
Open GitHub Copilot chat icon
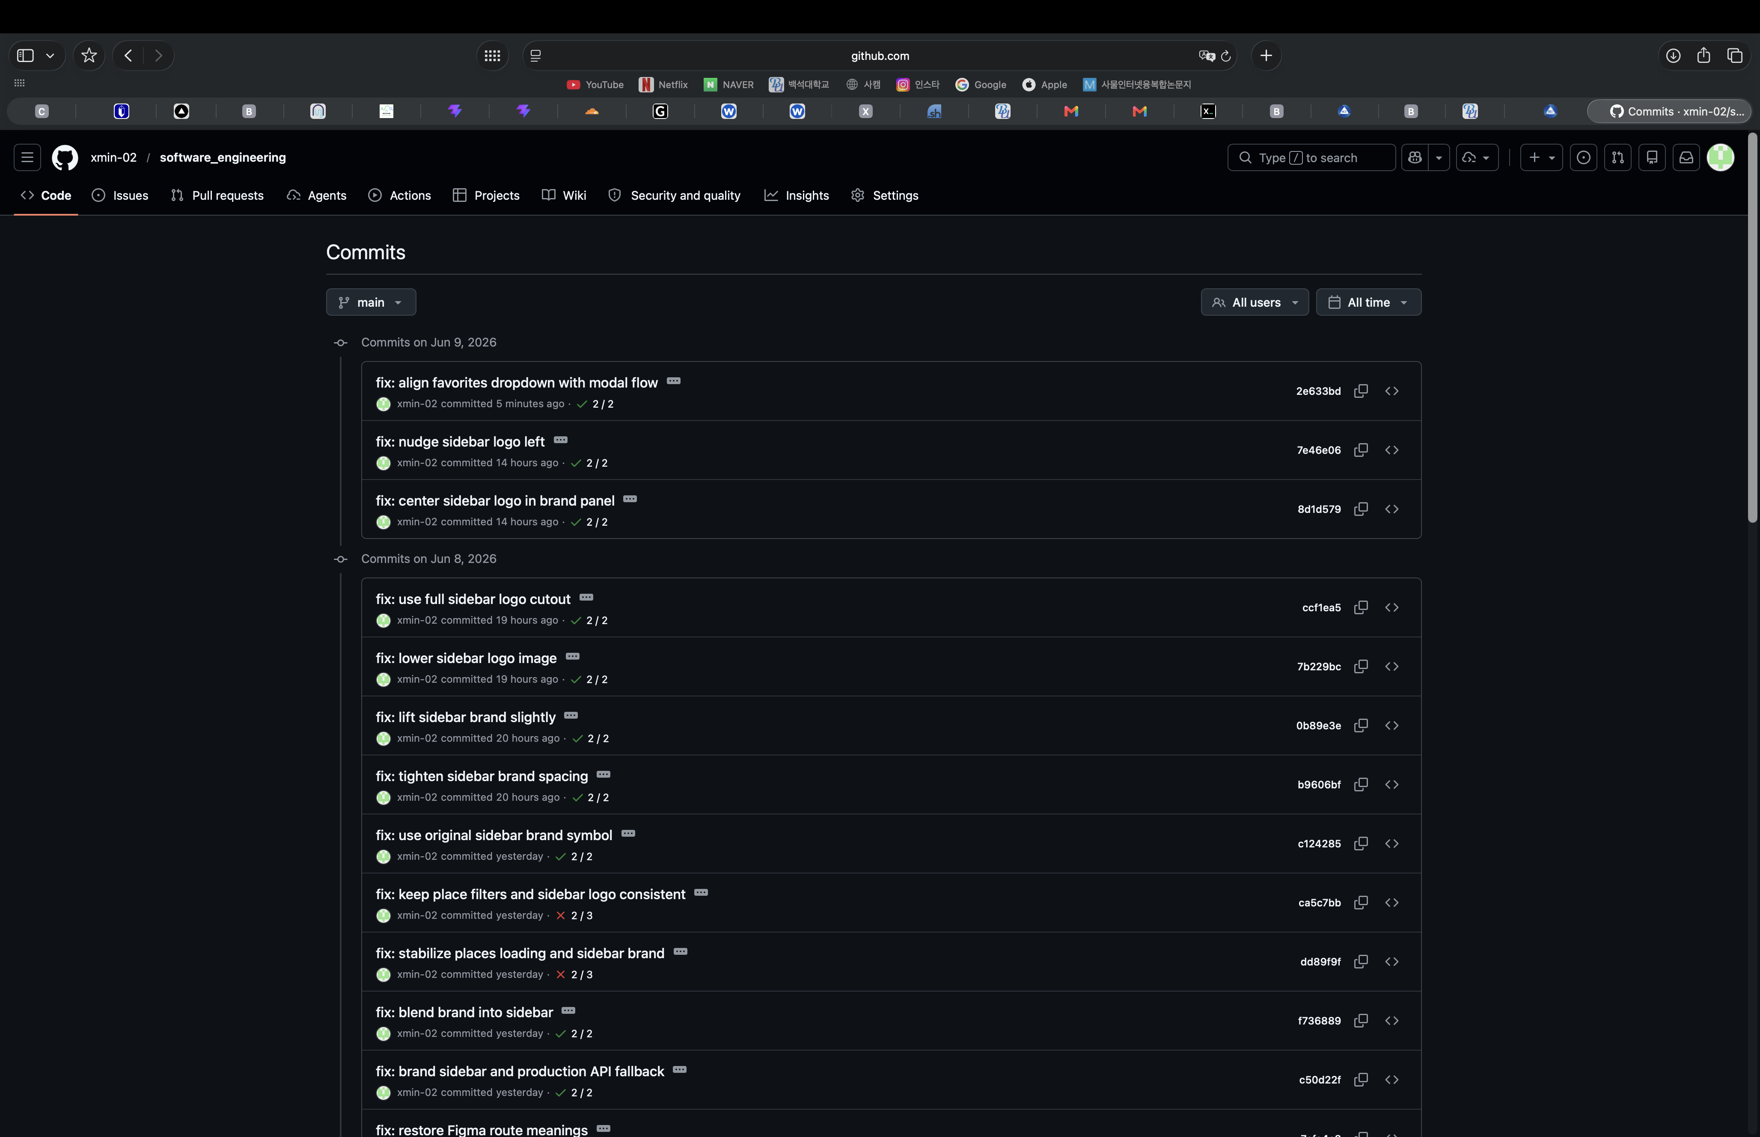[1414, 157]
